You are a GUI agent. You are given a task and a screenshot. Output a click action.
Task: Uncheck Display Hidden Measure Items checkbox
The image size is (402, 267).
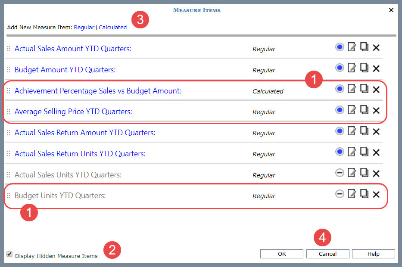(x=9, y=254)
